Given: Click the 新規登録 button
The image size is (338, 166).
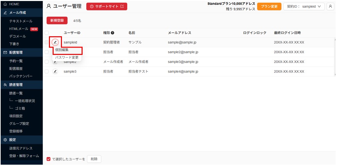Looking at the screenshot, I should point(57,21).
